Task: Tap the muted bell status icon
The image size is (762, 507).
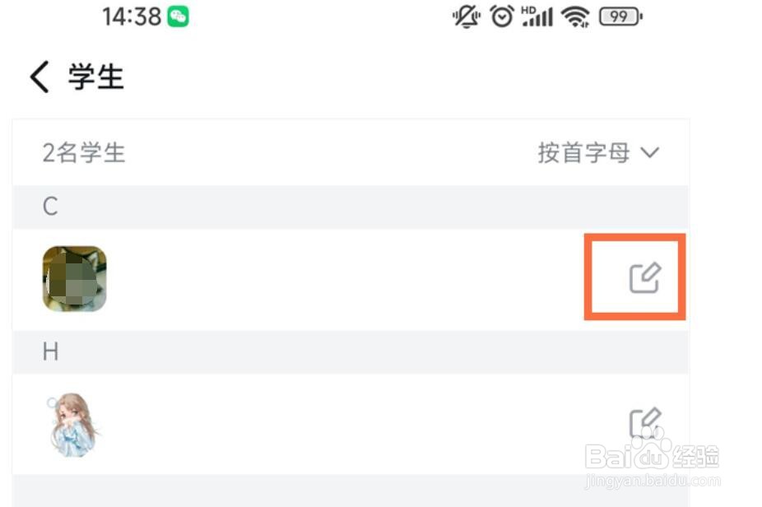Action: (x=467, y=16)
